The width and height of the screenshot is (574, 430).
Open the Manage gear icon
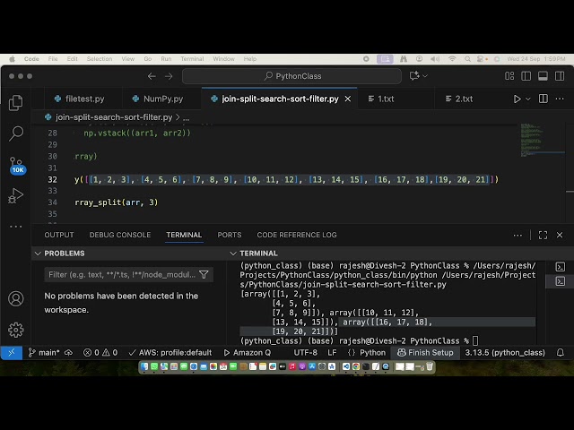coord(16,330)
